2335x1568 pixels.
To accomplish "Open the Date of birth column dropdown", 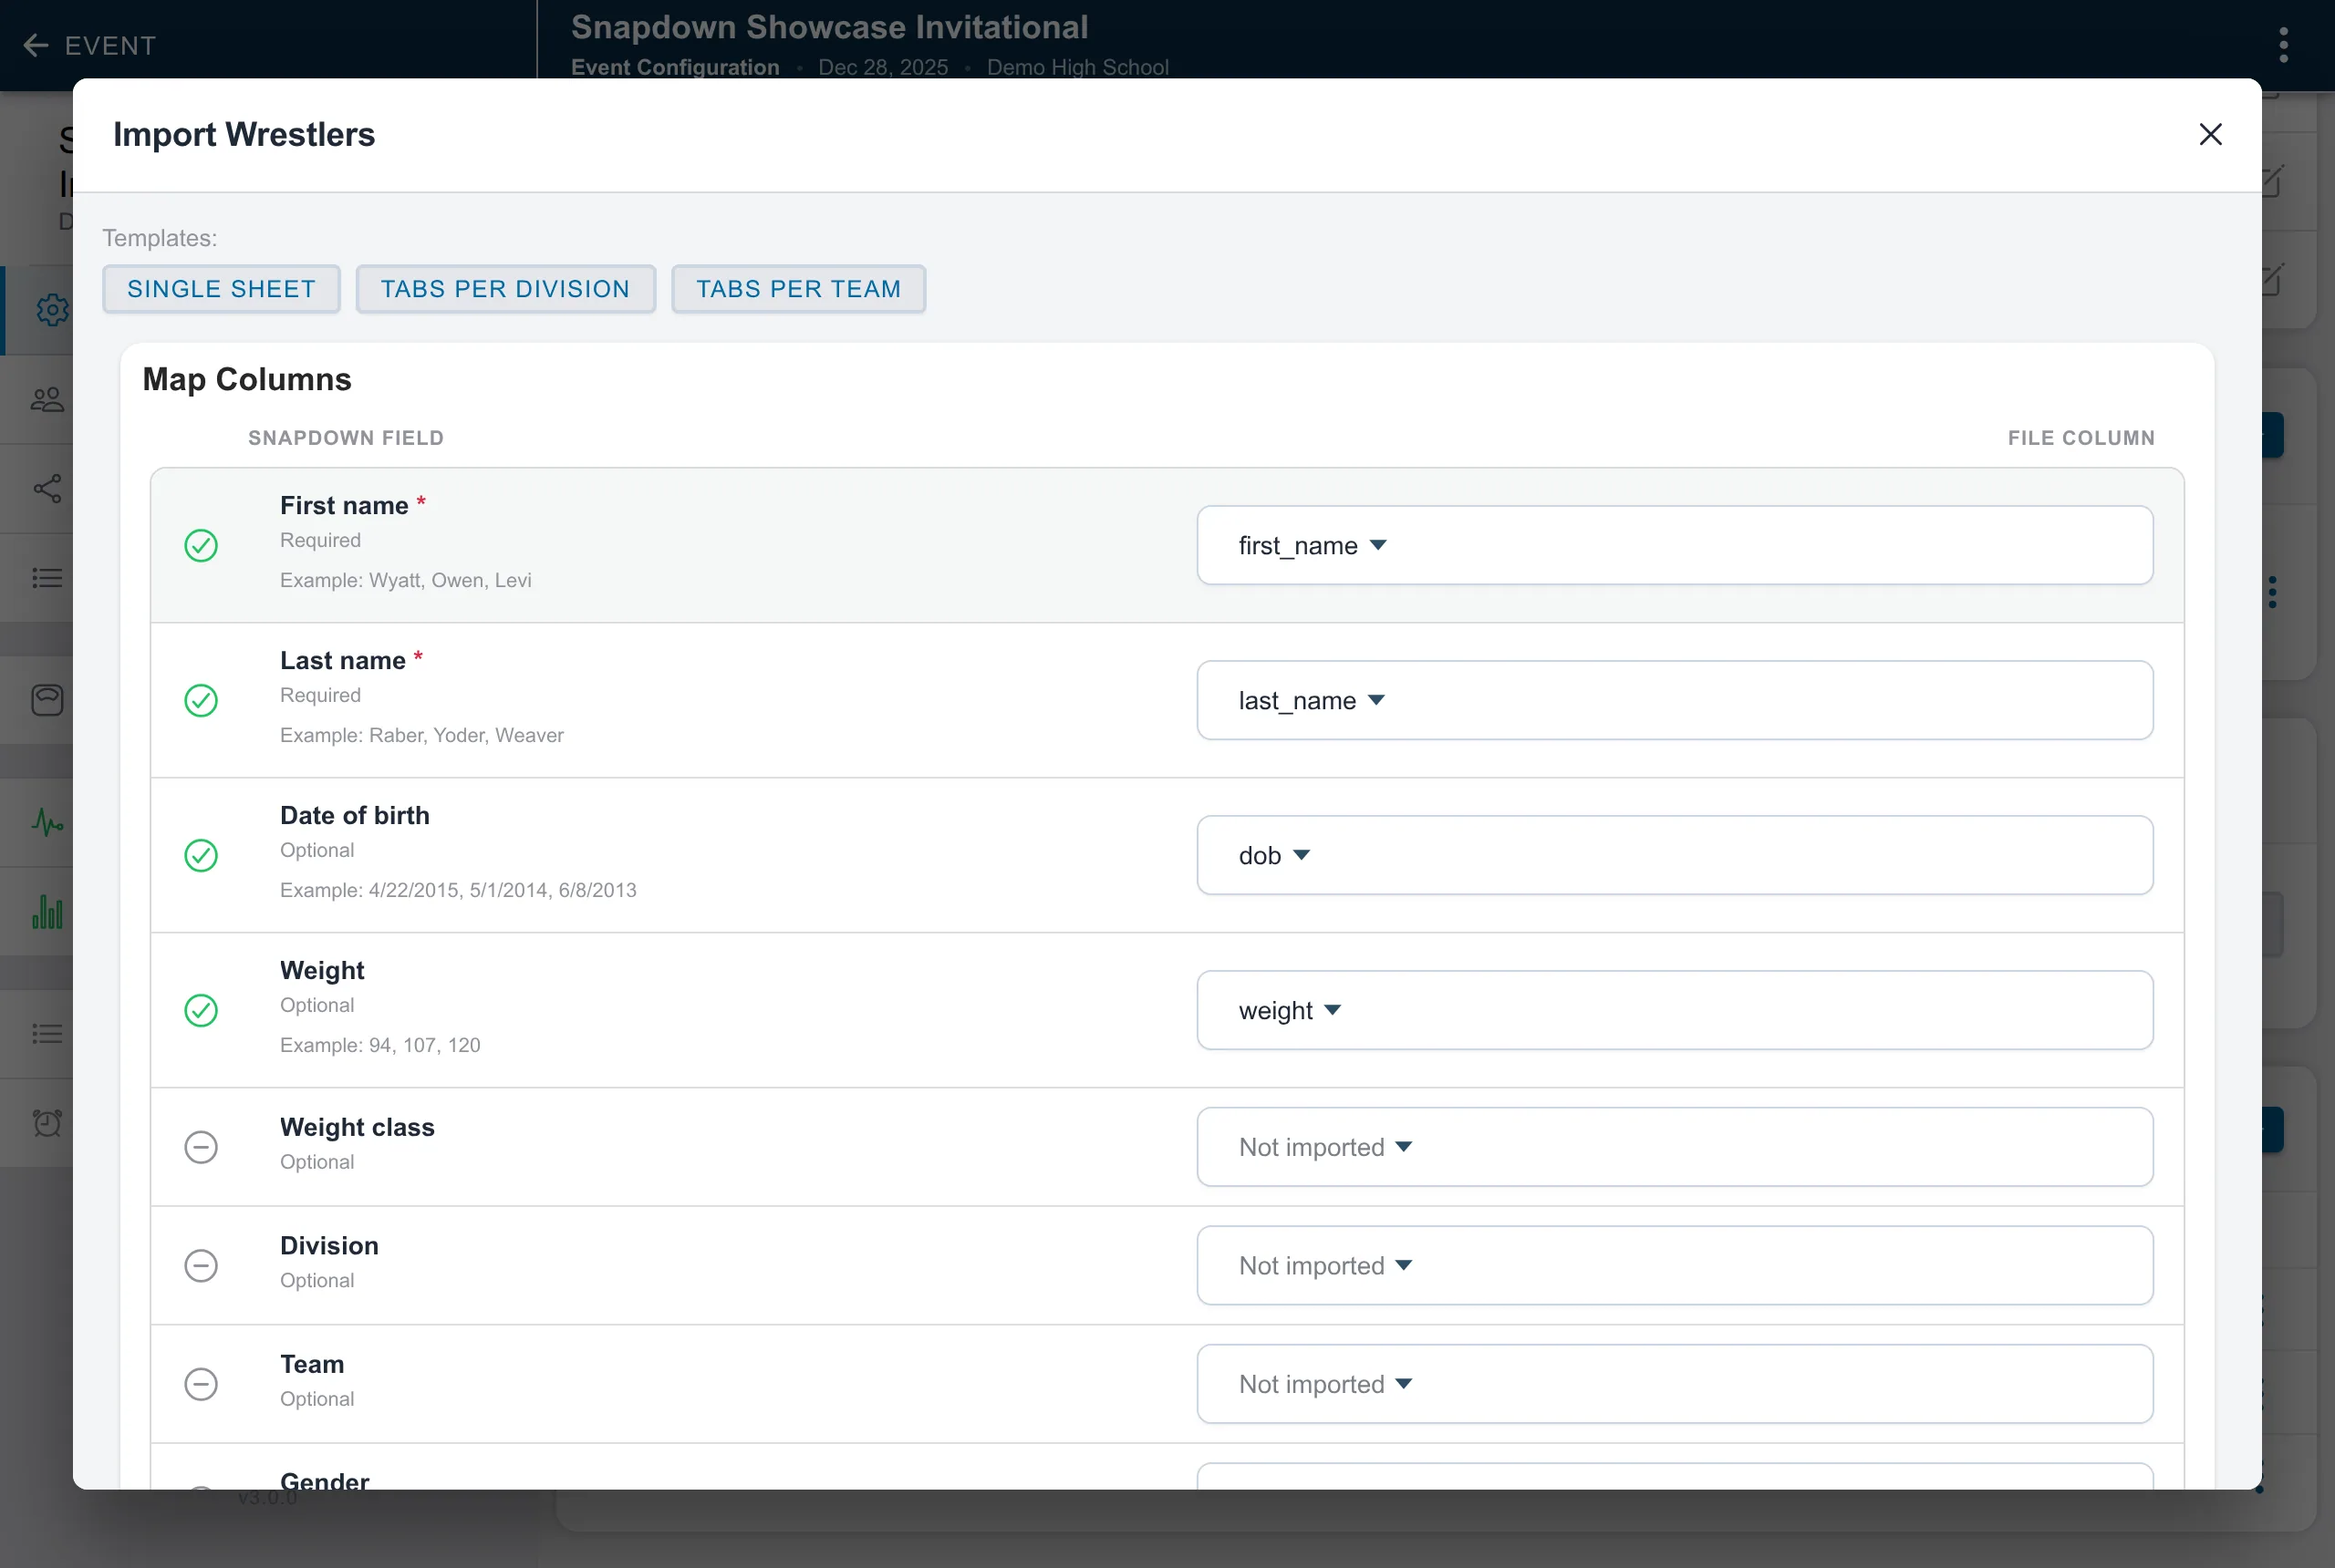I will [x=1674, y=855].
